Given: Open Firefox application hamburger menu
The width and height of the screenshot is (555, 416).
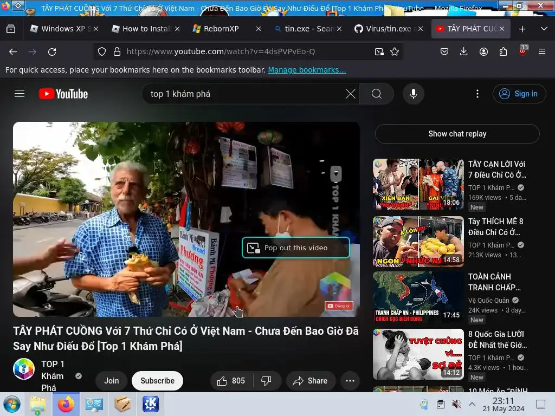Looking at the screenshot, I should (542, 51).
